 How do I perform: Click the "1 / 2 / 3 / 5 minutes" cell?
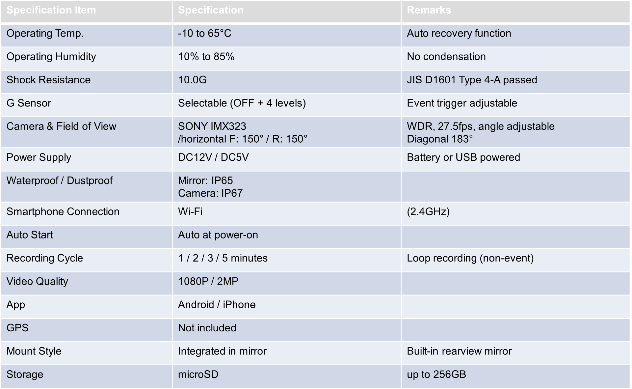point(223,258)
